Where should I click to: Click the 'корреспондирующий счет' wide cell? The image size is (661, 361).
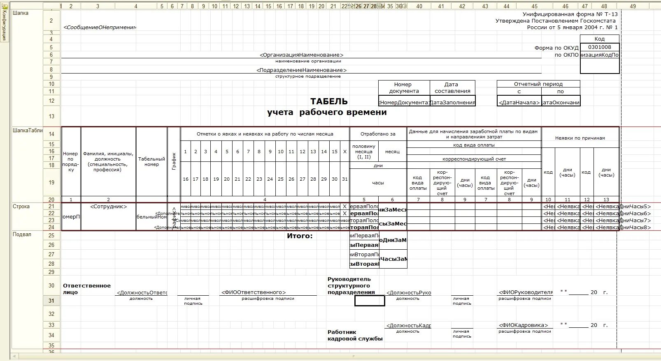(474, 159)
